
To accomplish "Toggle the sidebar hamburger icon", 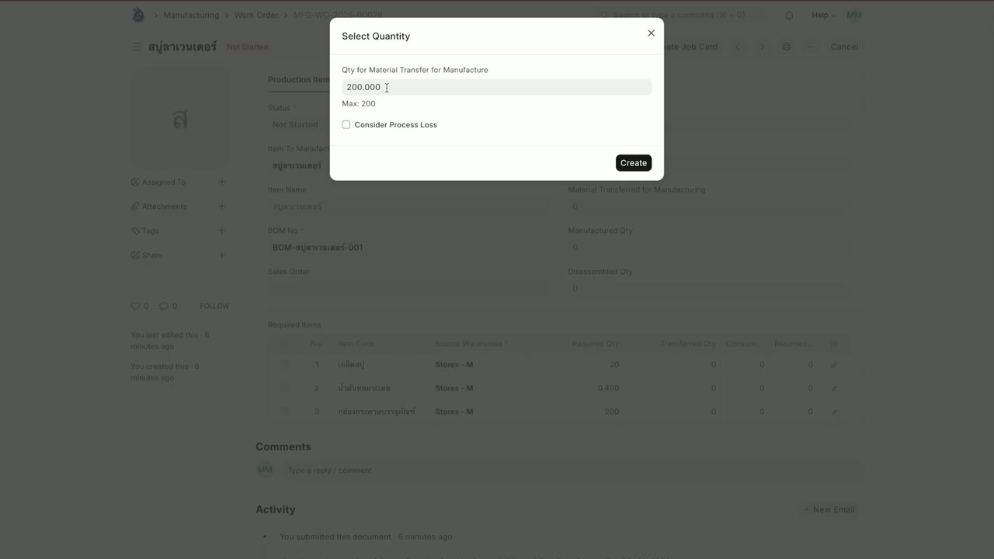I will (x=136, y=47).
